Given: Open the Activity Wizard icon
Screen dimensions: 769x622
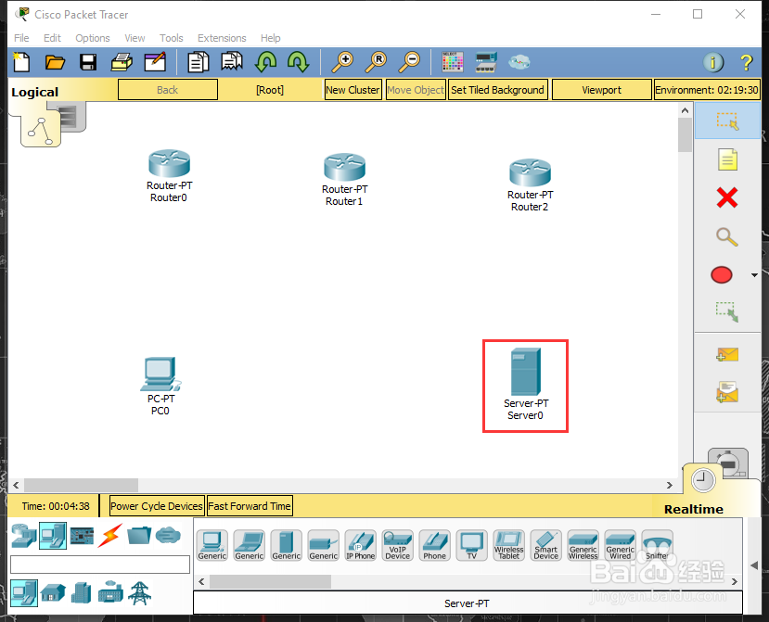Looking at the screenshot, I should (x=155, y=62).
